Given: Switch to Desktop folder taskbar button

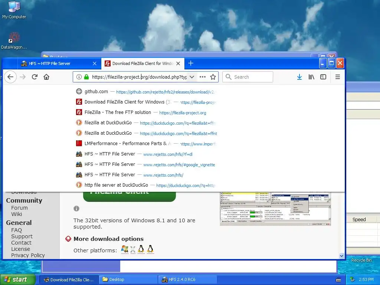Looking at the screenshot, I should [x=128, y=279].
